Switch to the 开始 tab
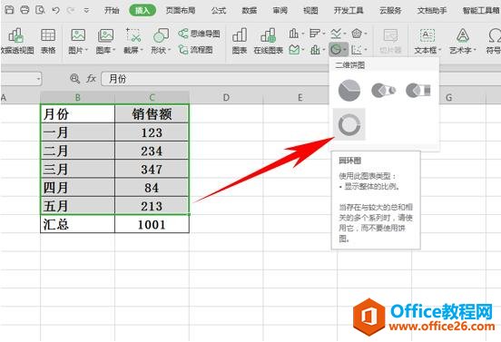The width and height of the screenshot is (501, 342). [x=112, y=11]
